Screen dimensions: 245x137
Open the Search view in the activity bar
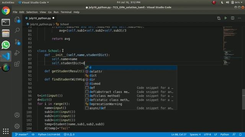tap(17, 30)
